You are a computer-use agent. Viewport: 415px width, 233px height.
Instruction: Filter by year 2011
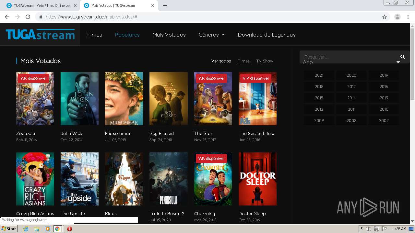pyautogui.click(x=351, y=109)
